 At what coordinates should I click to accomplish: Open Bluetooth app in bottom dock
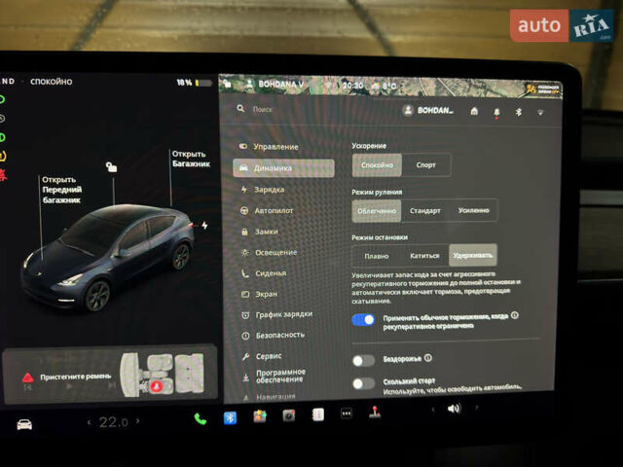230,417
